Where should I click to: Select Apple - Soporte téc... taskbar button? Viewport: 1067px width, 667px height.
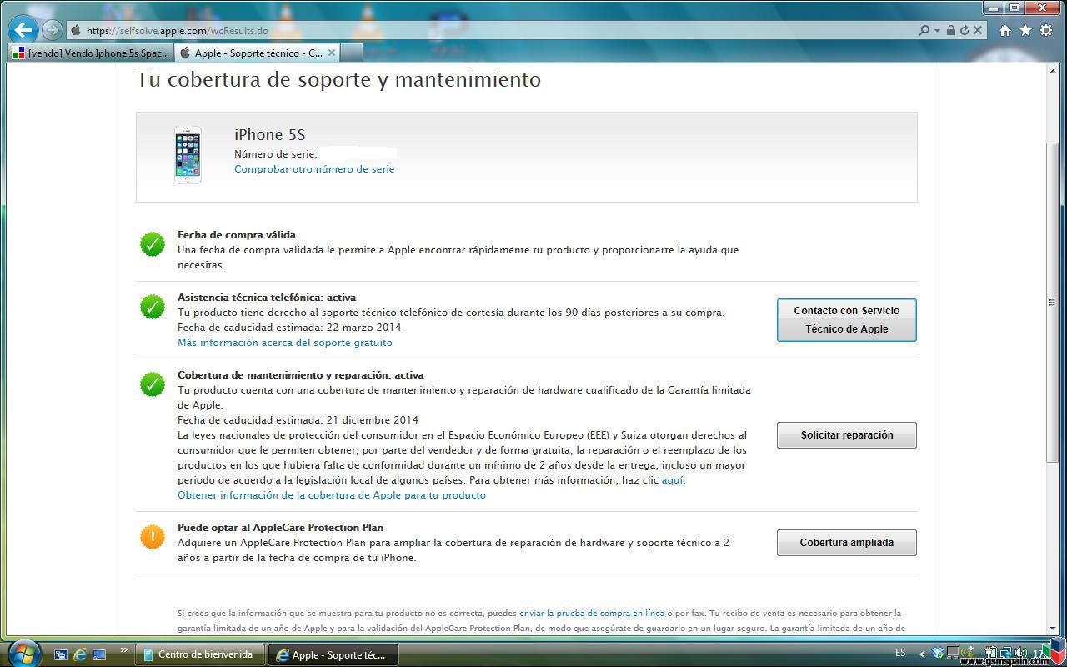(x=333, y=654)
